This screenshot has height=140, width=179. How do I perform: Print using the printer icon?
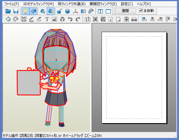tap(134, 19)
